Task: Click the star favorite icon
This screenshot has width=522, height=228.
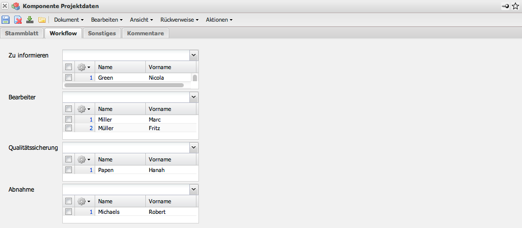Action: [x=515, y=6]
